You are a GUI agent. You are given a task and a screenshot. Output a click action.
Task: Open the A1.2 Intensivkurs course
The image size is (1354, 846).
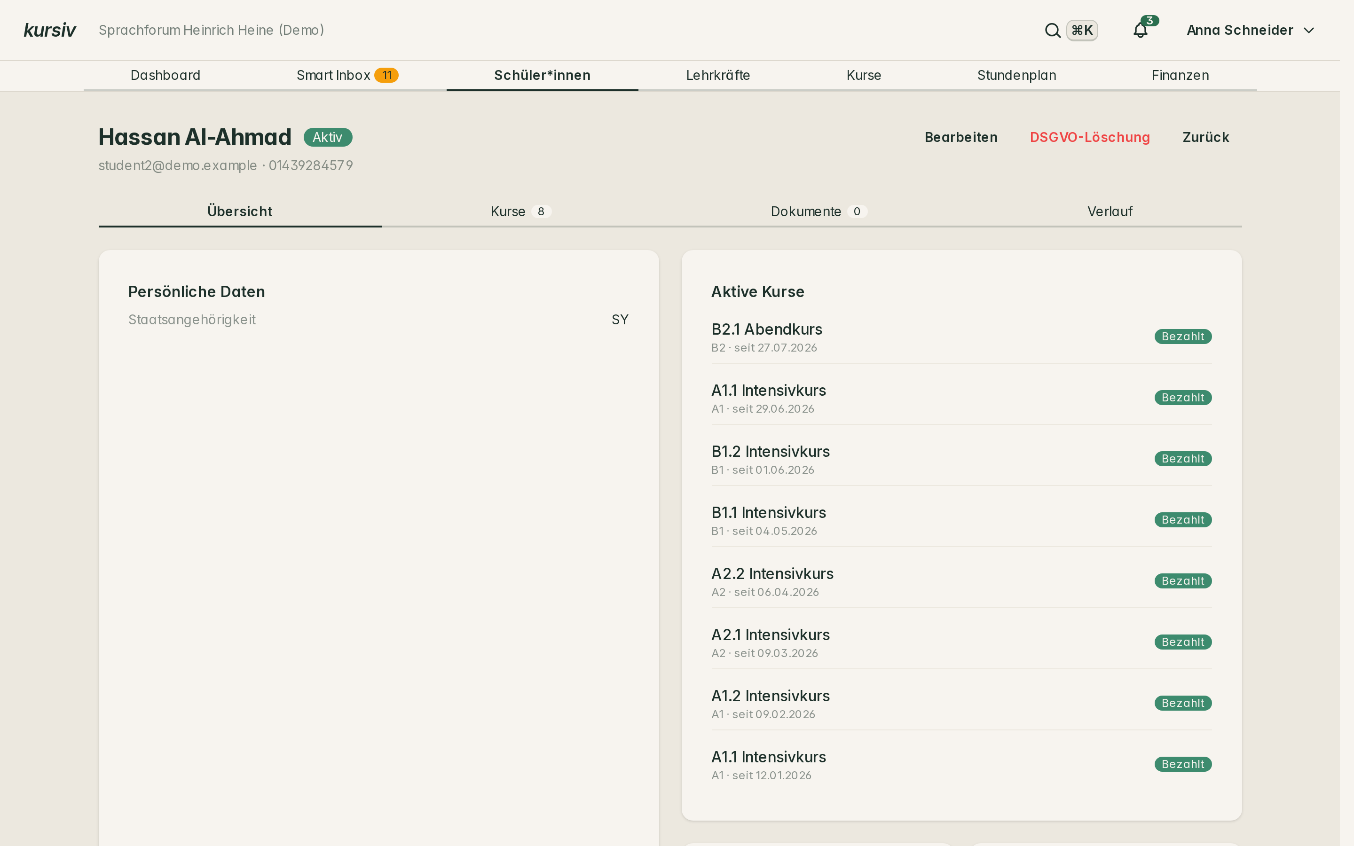click(961, 703)
